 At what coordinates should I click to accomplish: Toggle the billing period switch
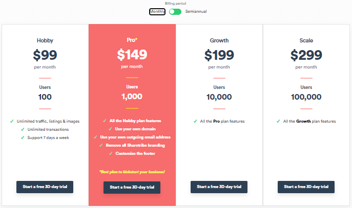click(175, 12)
